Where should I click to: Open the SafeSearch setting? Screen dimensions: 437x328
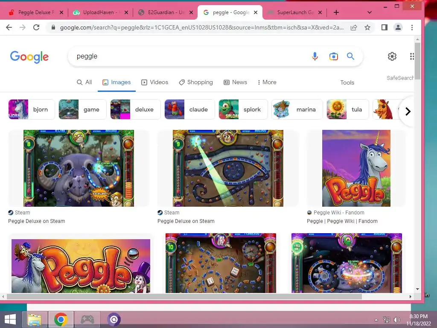coord(400,78)
